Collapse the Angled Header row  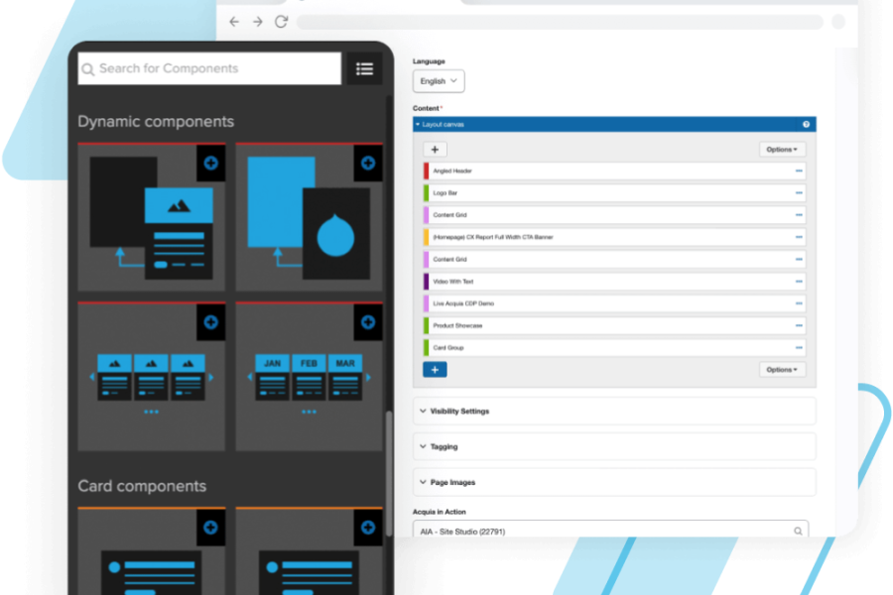point(799,171)
